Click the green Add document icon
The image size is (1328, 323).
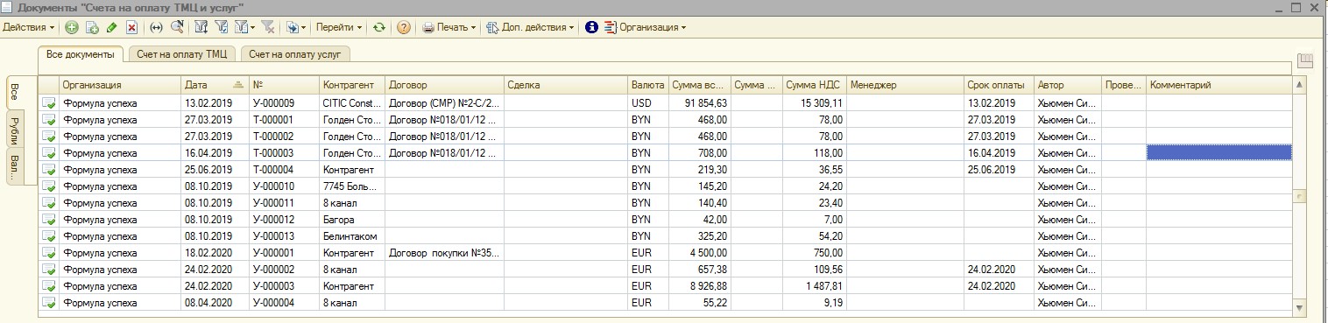pyautogui.click(x=72, y=27)
